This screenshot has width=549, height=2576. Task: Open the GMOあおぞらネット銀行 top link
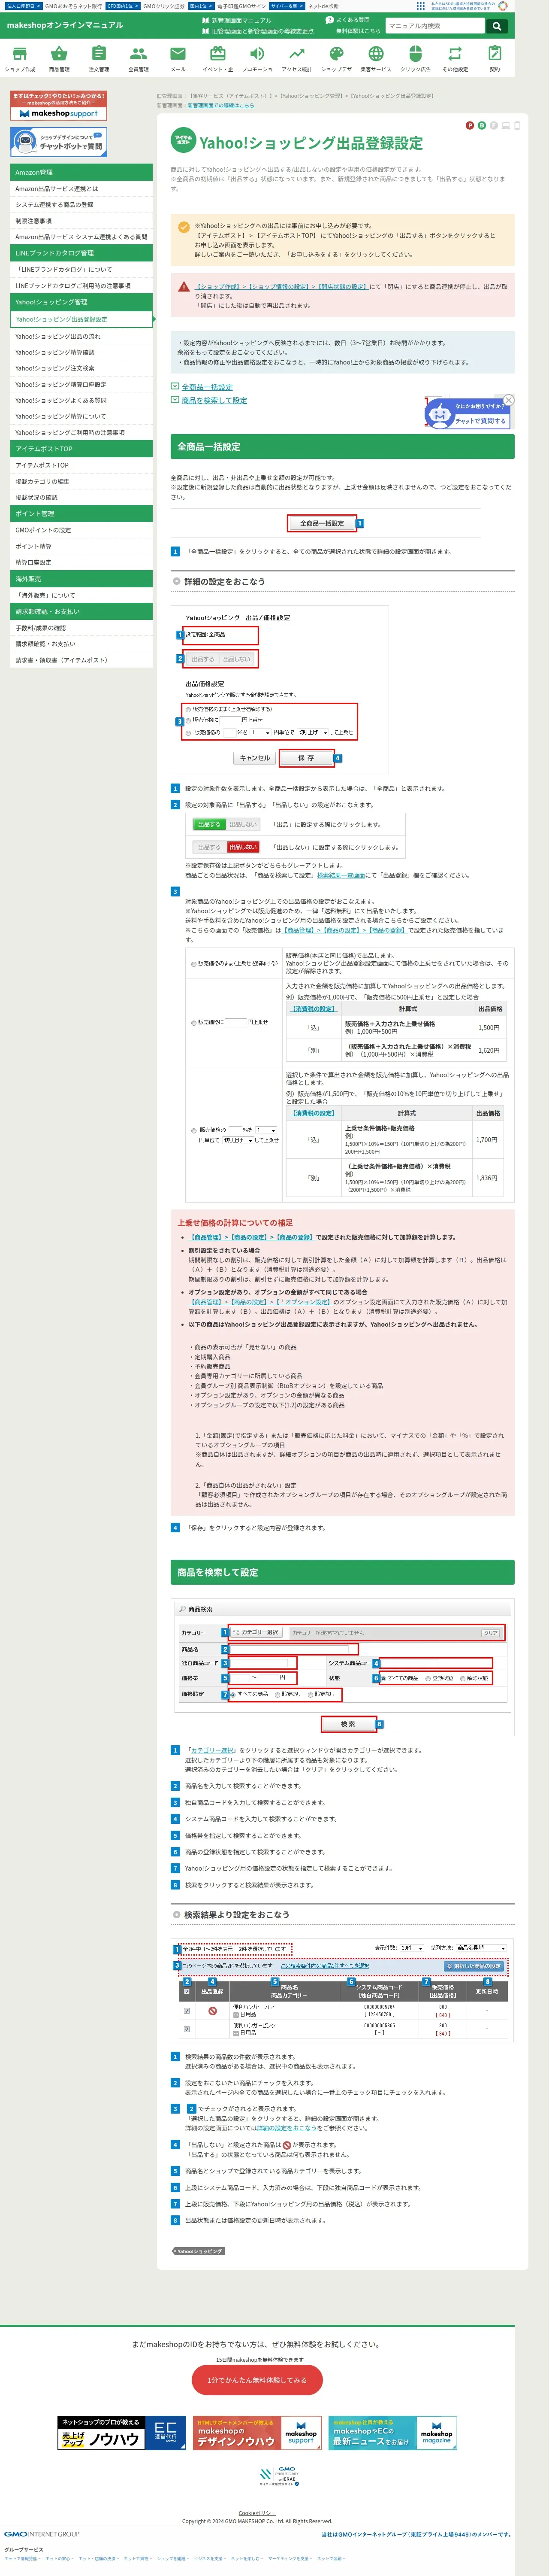click(73, 6)
